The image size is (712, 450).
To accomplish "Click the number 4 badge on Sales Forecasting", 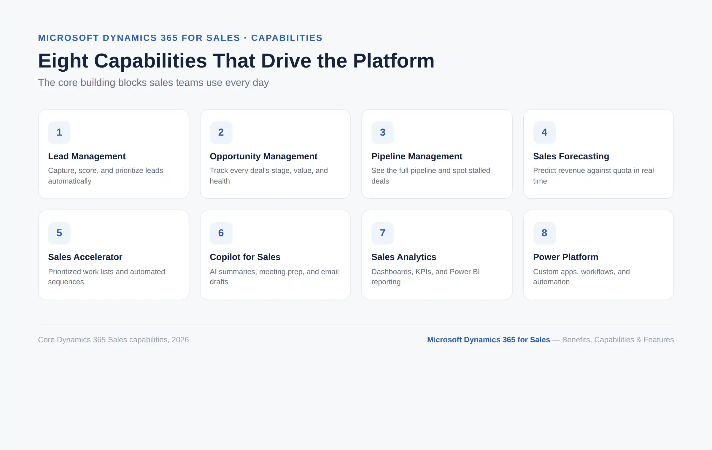I will pyautogui.click(x=544, y=132).
